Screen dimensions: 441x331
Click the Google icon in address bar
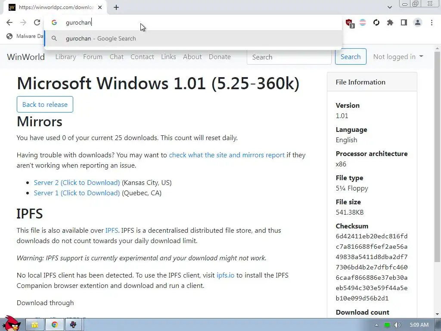(x=54, y=22)
